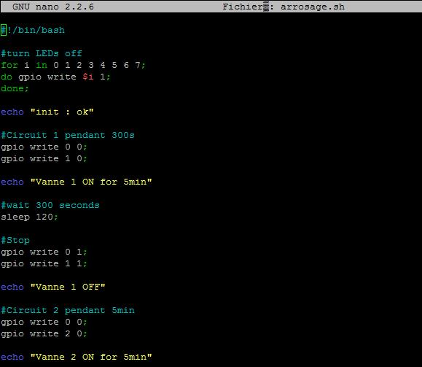This screenshot has height=367, width=422.
Task: Click the echo "Vanne 1 OFF" line
Action: [x=53, y=287]
